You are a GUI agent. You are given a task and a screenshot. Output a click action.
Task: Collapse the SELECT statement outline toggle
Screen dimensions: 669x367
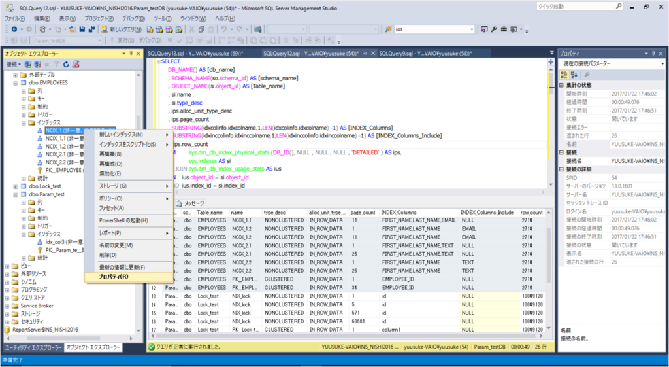pos(159,62)
